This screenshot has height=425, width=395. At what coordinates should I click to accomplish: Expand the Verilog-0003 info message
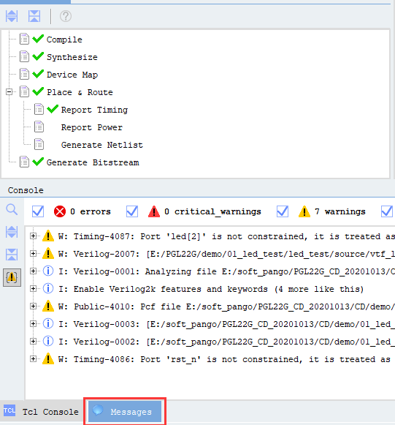[34, 323]
